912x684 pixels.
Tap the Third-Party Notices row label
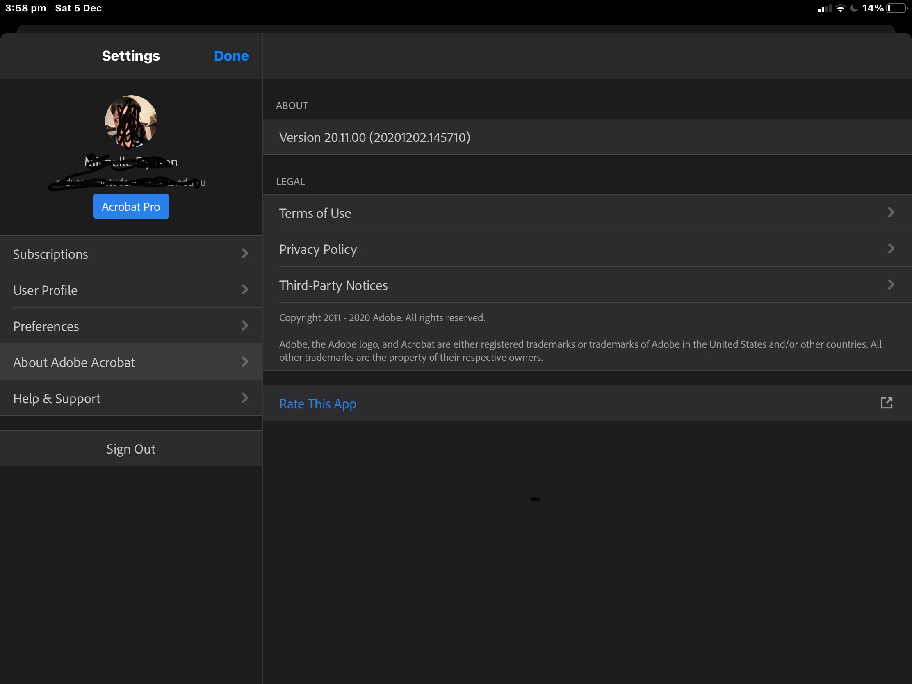(x=333, y=285)
